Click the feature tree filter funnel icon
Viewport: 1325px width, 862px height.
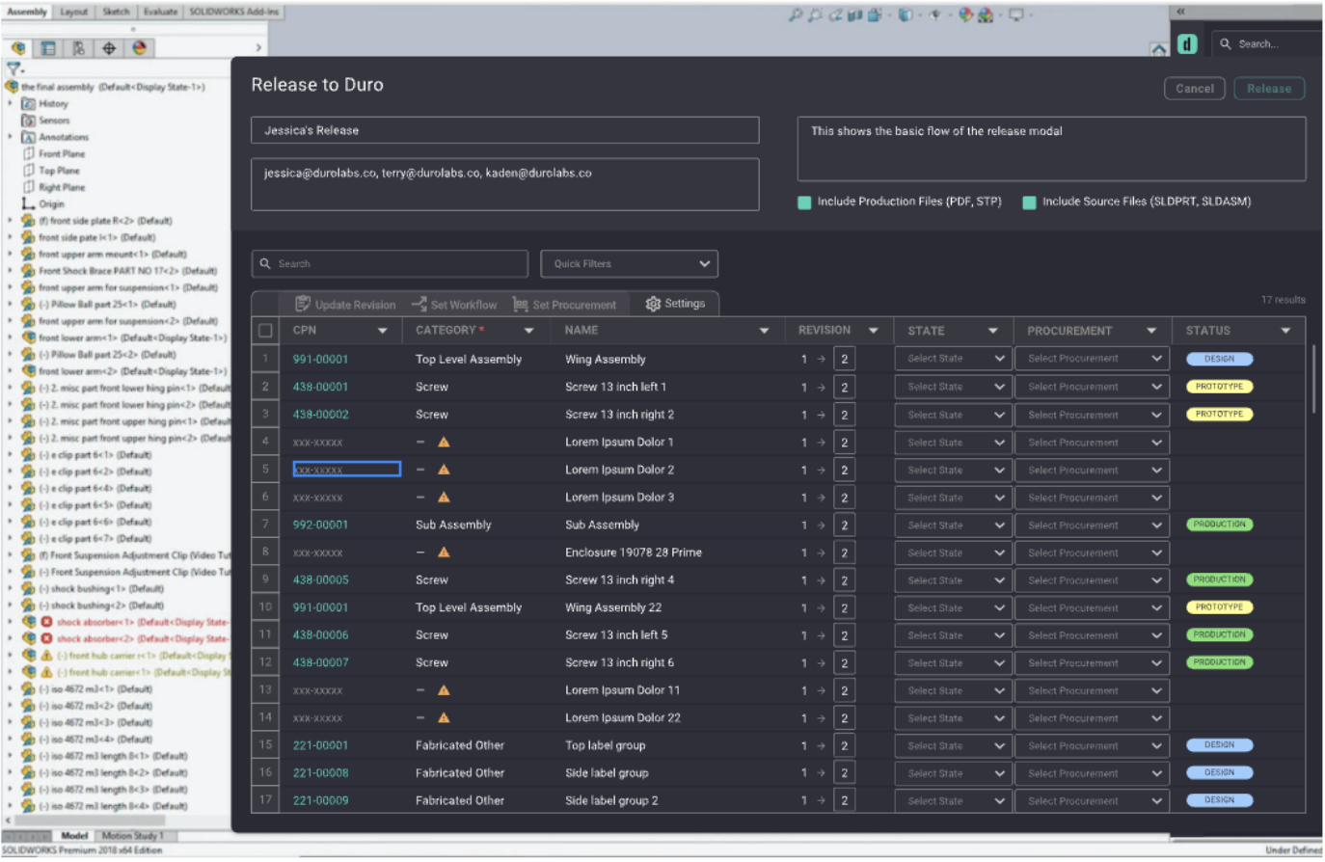(14, 69)
